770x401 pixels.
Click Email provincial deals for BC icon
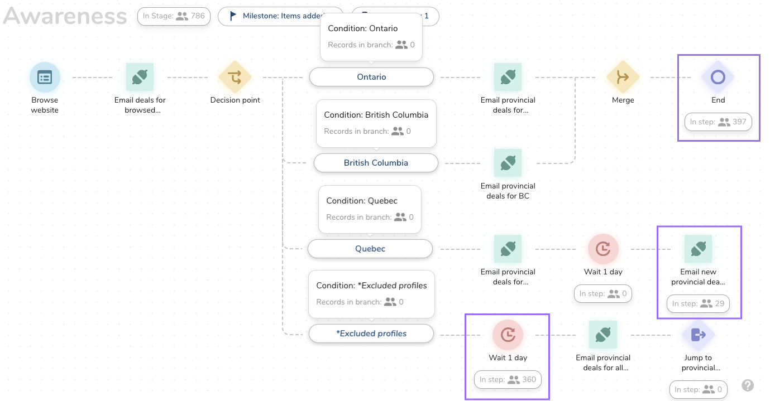coord(508,163)
